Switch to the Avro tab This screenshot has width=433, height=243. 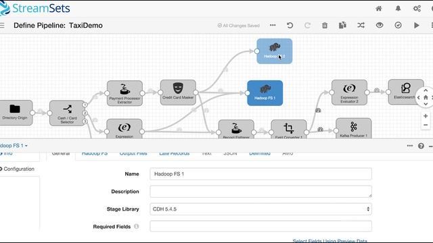pos(288,153)
